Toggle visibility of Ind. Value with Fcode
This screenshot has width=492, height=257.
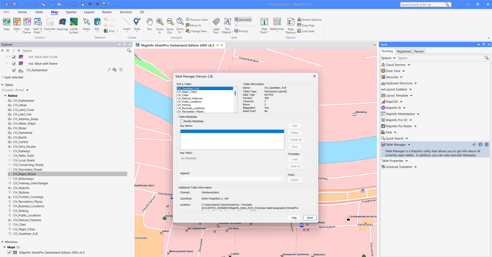tap(14, 57)
